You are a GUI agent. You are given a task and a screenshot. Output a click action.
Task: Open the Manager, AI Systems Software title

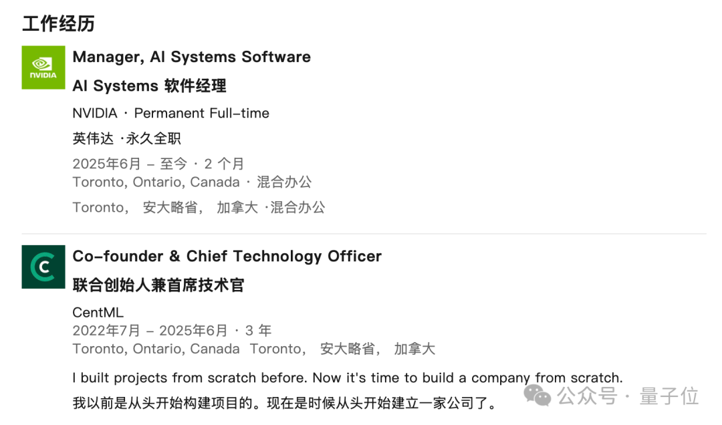[191, 57]
